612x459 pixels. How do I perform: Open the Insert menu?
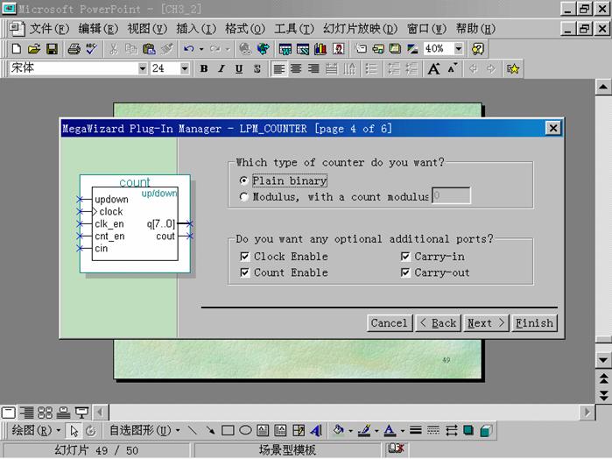[x=196, y=29]
